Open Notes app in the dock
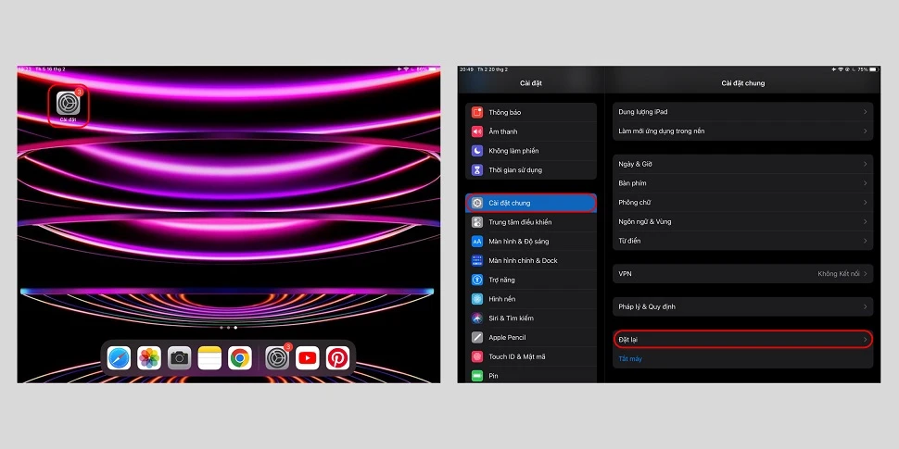899x449 pixels. (209, 358)
